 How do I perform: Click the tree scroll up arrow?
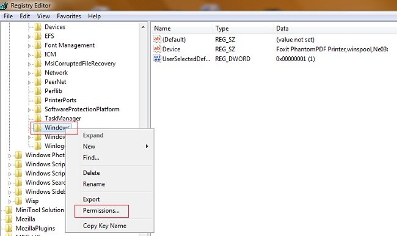143,27
